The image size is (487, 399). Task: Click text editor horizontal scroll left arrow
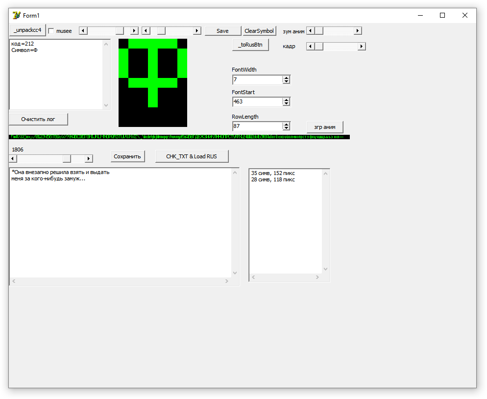coord(14,281)
